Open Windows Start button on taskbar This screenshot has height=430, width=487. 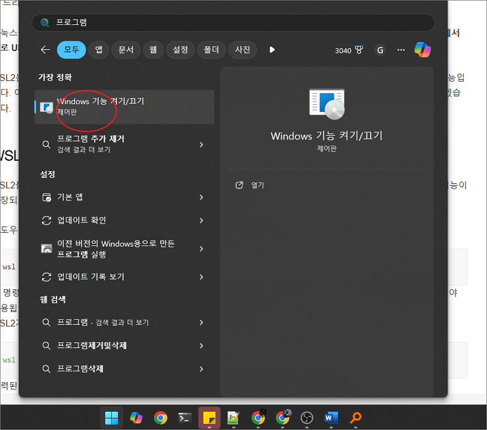[111, 418]
